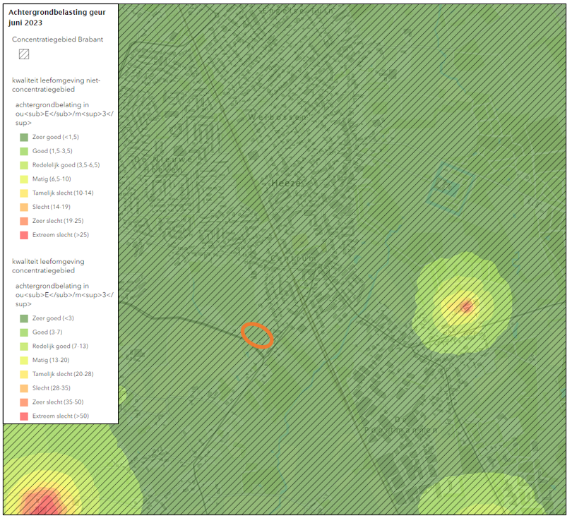Select the 'Extreem slecht (>25)' label text
572x518 pixels.
(61, 235)
